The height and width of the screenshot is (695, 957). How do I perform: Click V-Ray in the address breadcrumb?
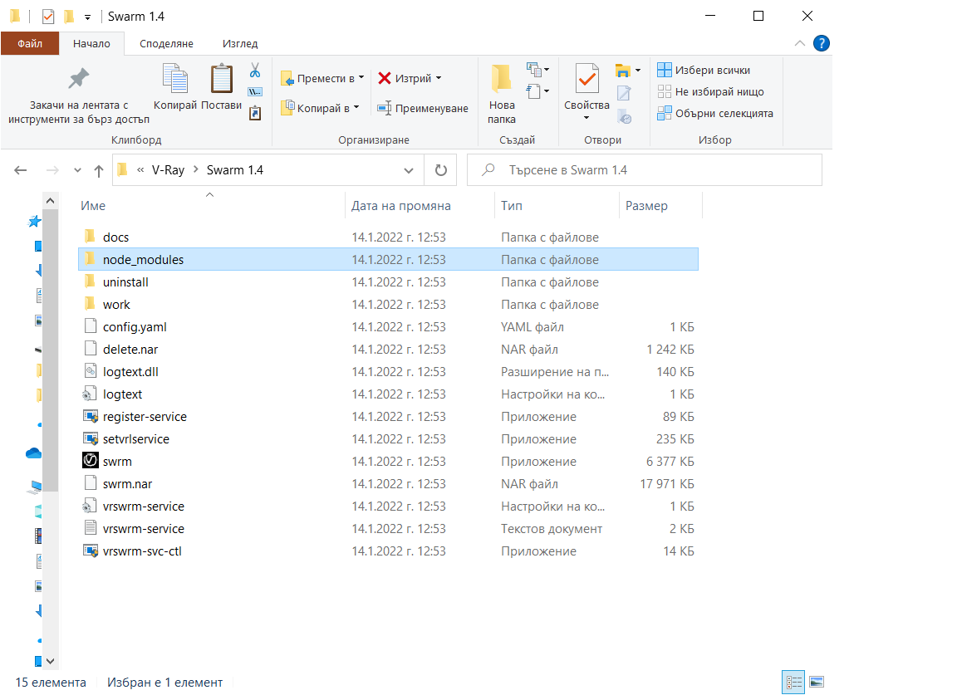point(168,170)
